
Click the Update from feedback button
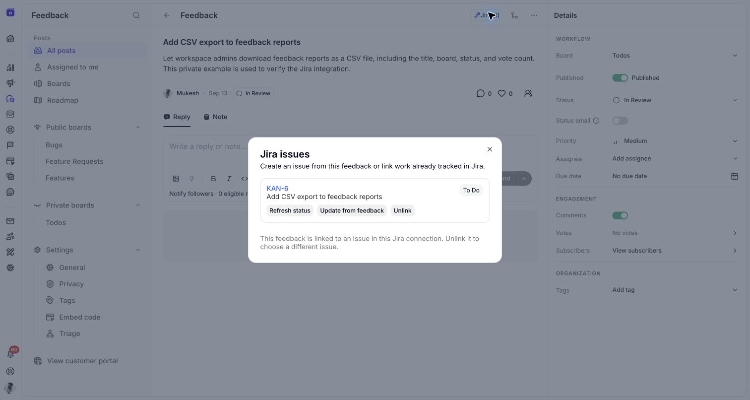[x=352, y=210]
